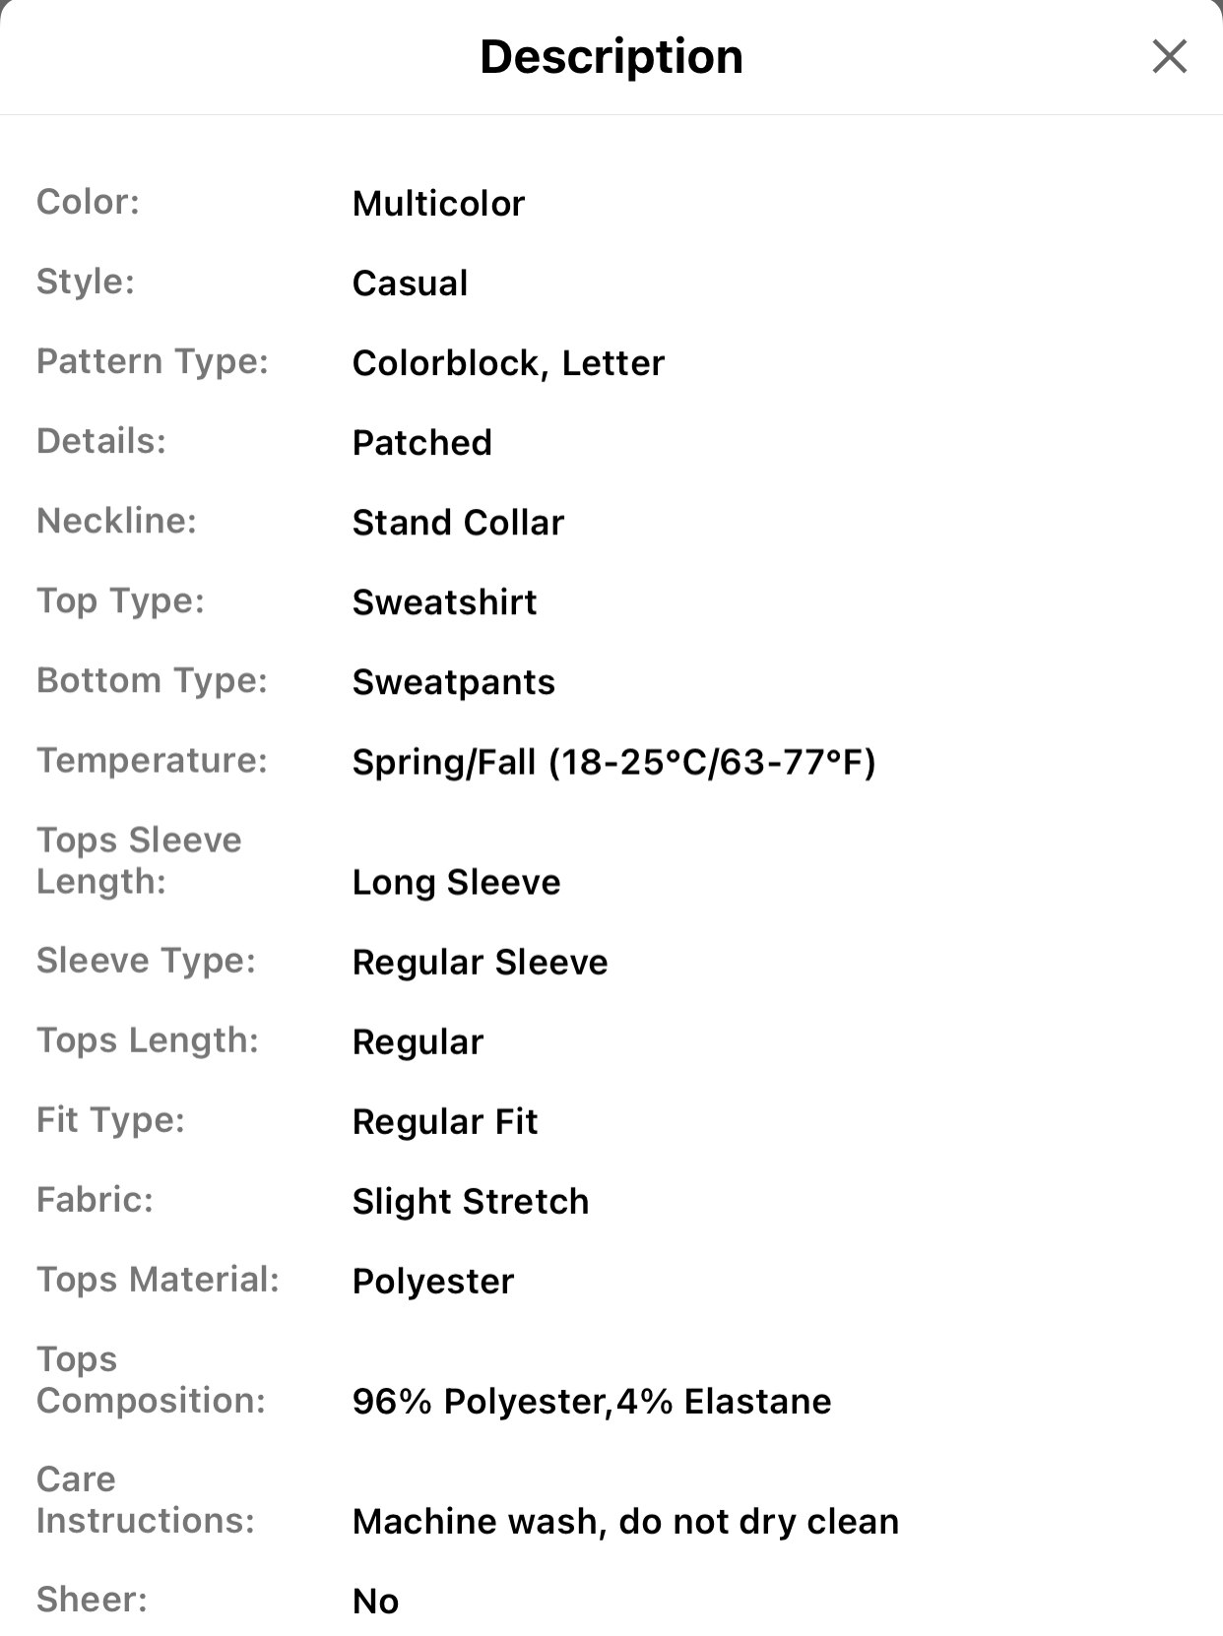
Task: Select the Long Sleeve value
Action: [456, 882]
